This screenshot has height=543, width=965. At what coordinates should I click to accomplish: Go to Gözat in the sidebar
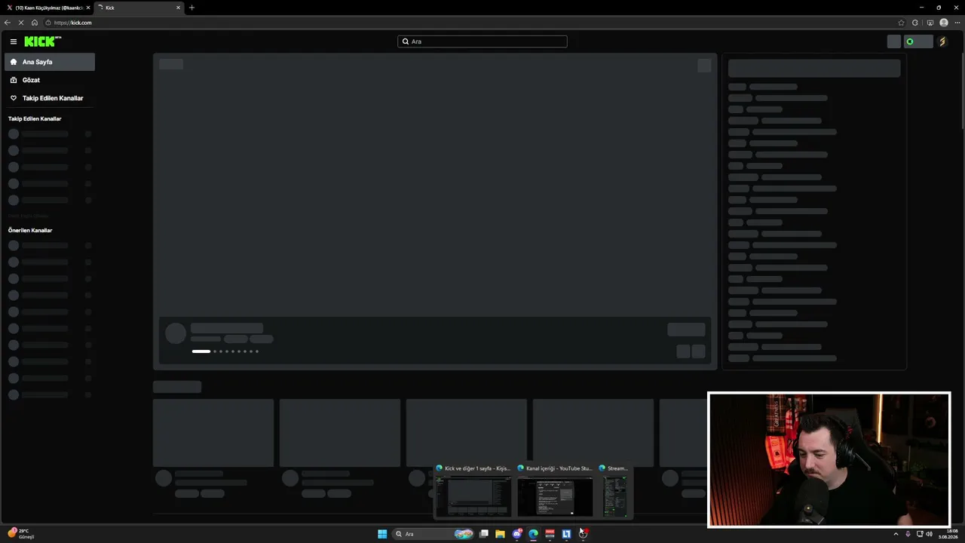point(50,80)
